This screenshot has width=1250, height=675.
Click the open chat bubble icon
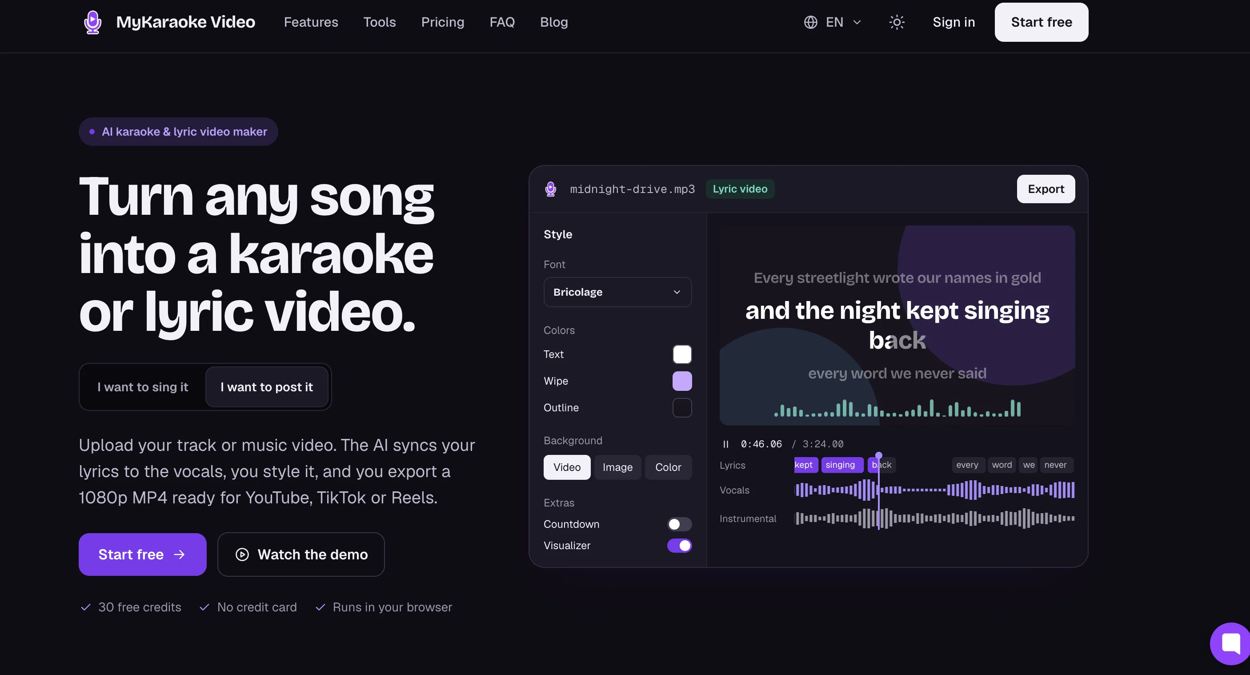coord(1230,644)
